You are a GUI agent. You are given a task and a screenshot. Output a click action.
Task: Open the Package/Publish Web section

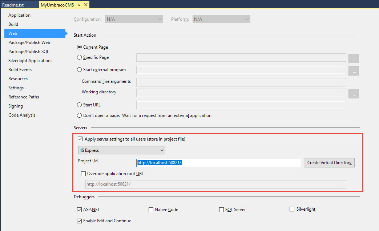[29, 42]
